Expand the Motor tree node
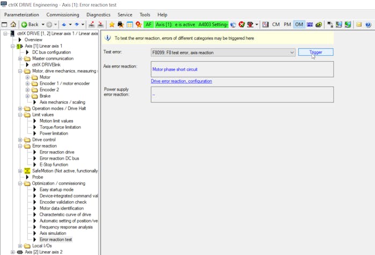 27,77
